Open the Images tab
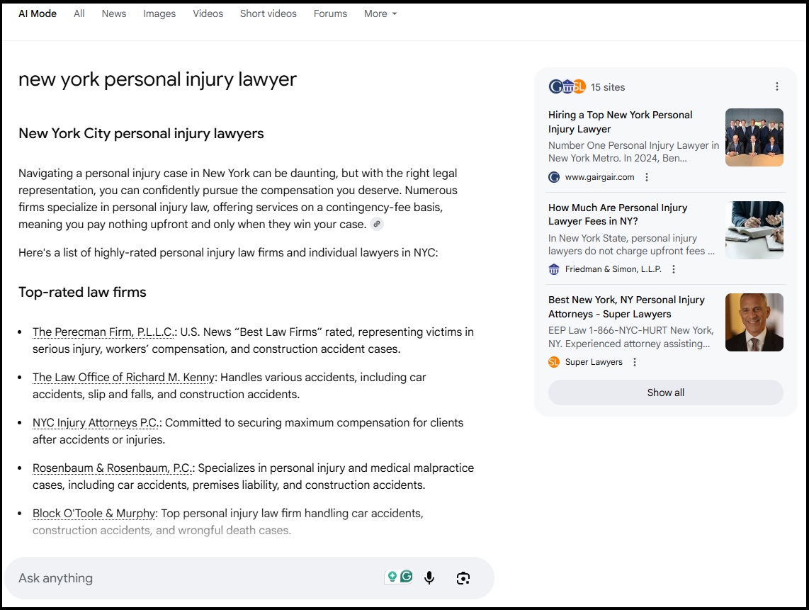This screenshot has height=610, width=809. click(x=159, y=14)
